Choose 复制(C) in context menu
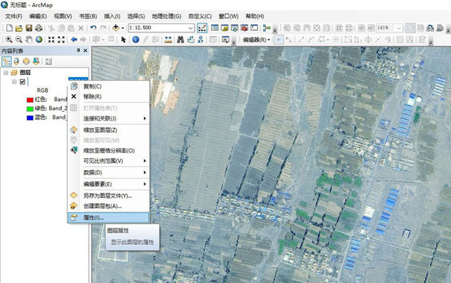The height and width of the screenshot is (283, 451). click(109, 86)
